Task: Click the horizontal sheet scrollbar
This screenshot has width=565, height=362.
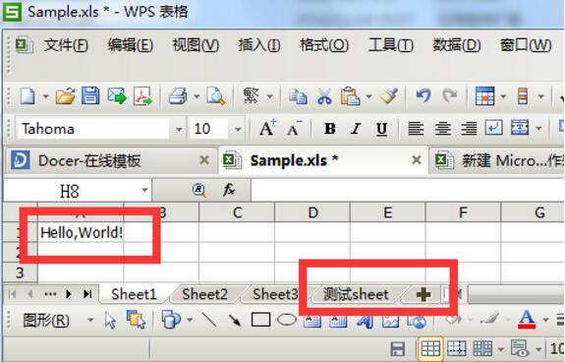Action: [x=516, y=294]
